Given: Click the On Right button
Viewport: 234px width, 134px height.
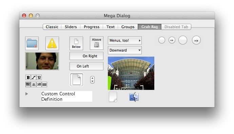Looking at the screenshot, I should (86, 56).
